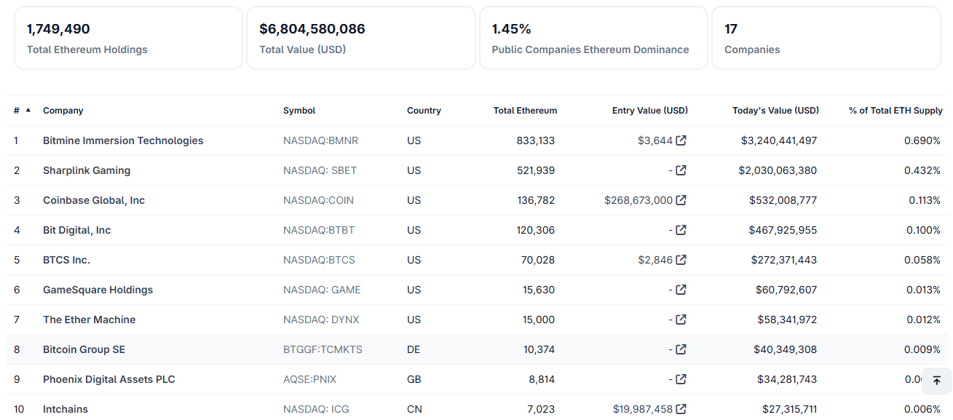Image resolution: width=953 pixels, height=420 pixels.
Task: Click the $2,846 entry value
Action: click(x=655, y=260)
